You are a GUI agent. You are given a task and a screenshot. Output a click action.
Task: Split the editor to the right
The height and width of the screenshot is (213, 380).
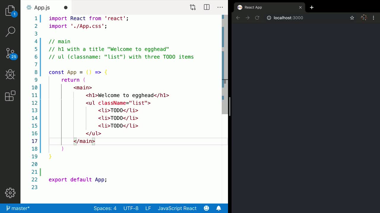tap(207, 7)
